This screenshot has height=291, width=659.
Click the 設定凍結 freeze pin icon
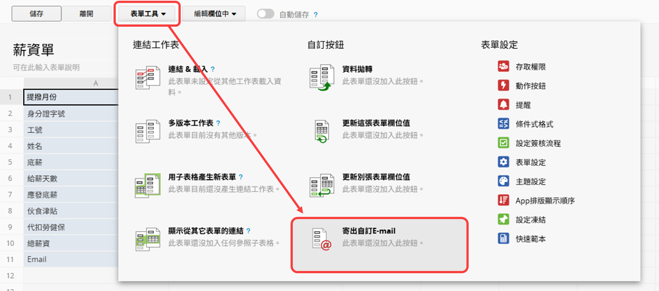(503, 219)
